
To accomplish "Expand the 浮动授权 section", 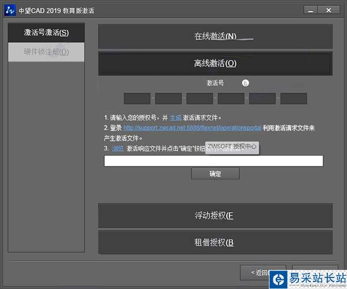I will point(215,216).
